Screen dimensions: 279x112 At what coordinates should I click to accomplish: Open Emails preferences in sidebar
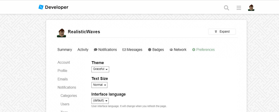tap(63, 79)
